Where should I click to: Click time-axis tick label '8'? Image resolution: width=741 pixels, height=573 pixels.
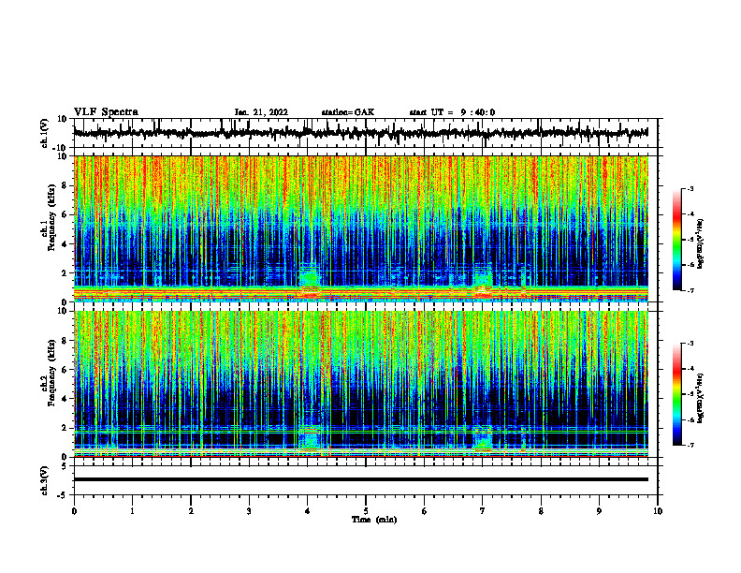(x=541, y=511)
